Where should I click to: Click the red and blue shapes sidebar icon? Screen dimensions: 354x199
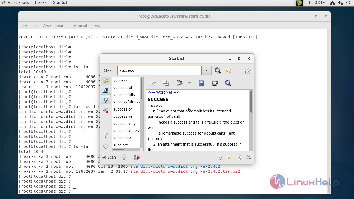tap(106, 110)
